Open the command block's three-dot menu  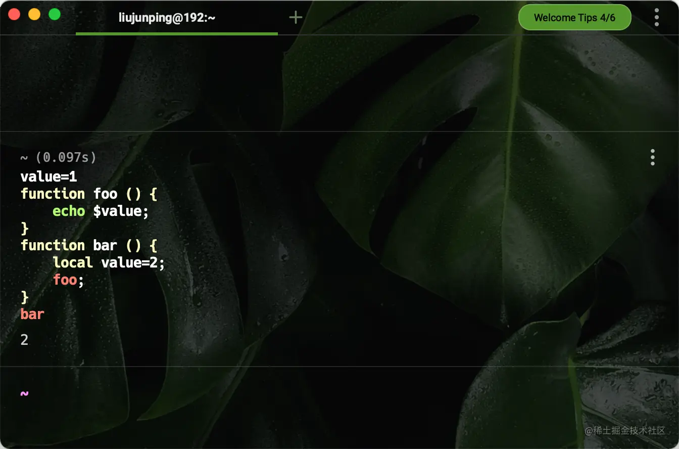[652, 157]
